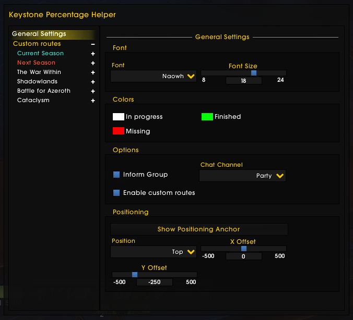
Task: Expand The War Within plus icon
Action: (93, 72)
